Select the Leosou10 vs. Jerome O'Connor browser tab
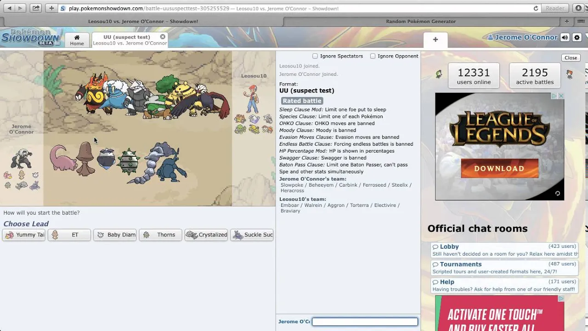The image size is (588, 331). click(143, 21)
